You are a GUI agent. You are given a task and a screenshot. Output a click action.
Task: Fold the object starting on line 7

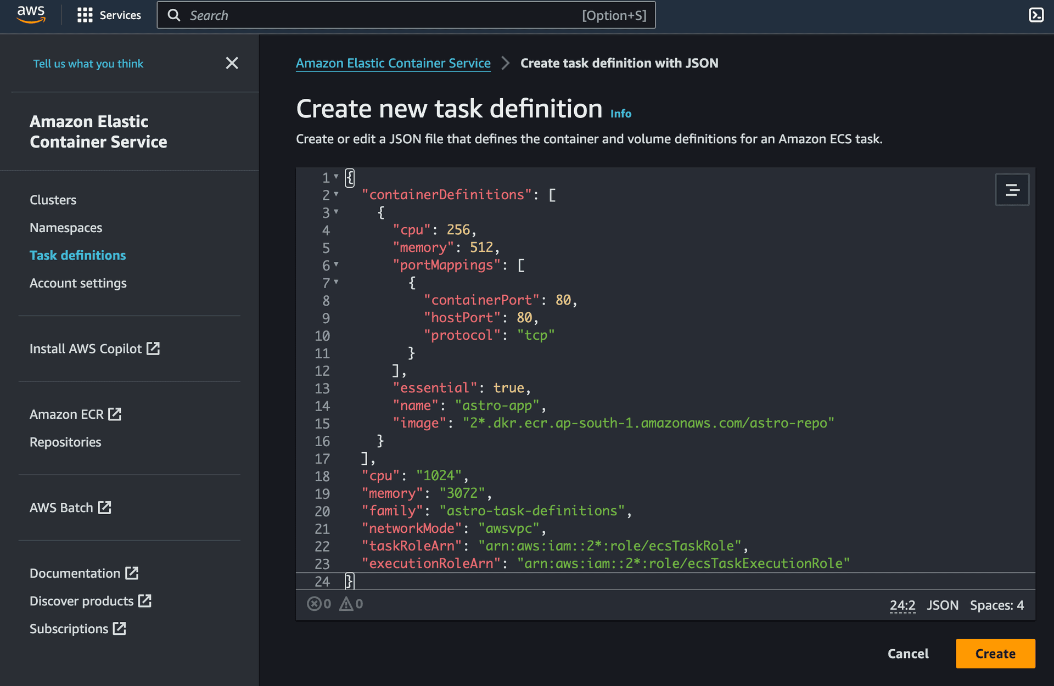tap(336, 282)
